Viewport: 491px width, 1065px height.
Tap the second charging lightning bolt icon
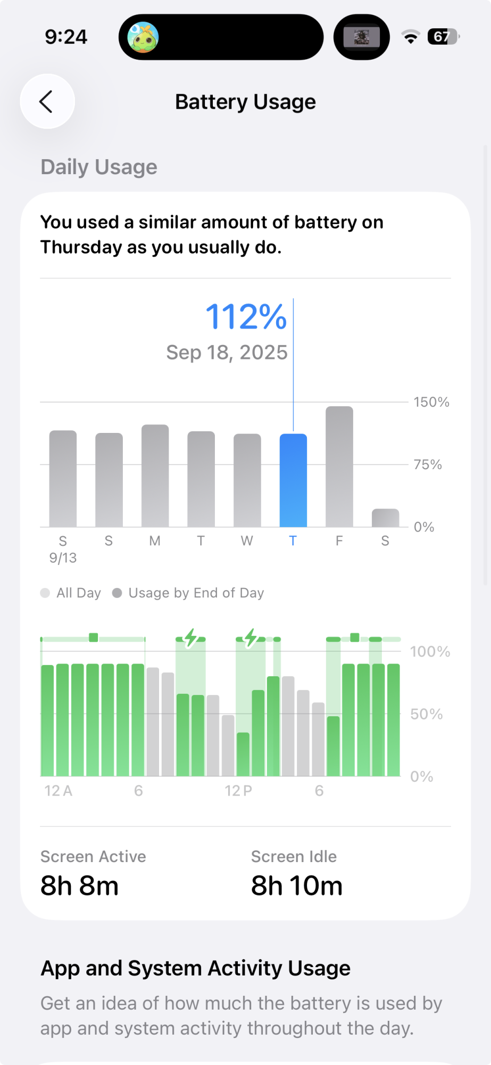click(251, 637)
